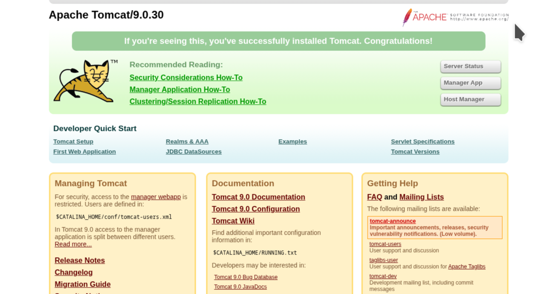This screenshot has width=550, height=294.
Task: Open Servlet Specifications link
Action: (x=423, y=141)
